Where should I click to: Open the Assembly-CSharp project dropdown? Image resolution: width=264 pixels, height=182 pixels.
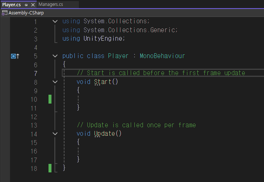click(26, 13)
